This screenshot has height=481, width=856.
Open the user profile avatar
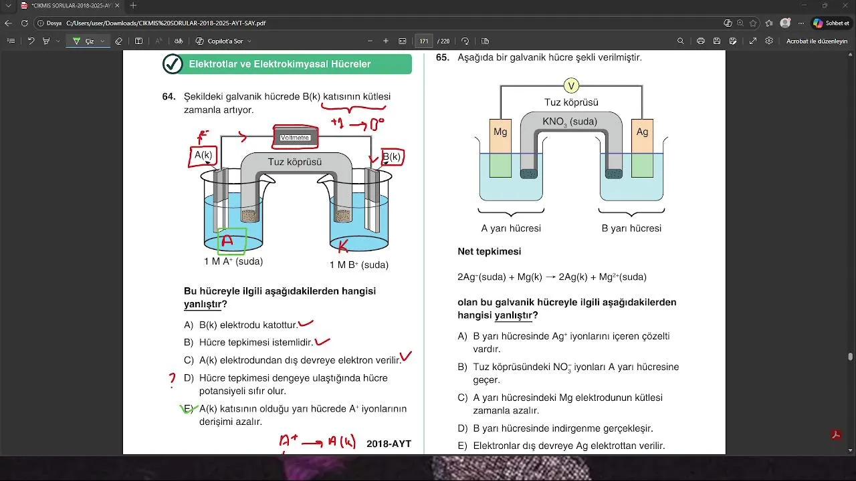(x=785, y=23)
